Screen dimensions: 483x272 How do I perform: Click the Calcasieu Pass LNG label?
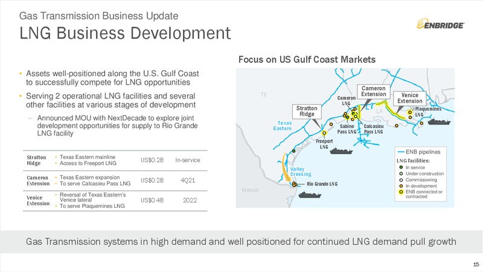coord(374,129)
